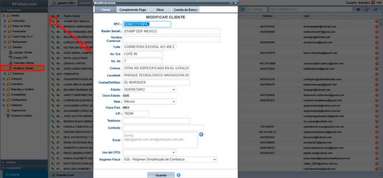The image size is (383, 178).
Task: Open the Uso del CFDI dropdown
Action: pyautogui.click(x=149, y=152)
